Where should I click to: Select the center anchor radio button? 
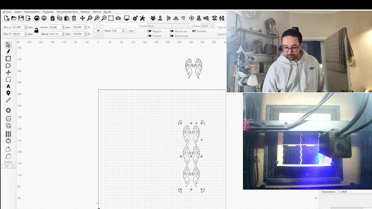[x=98, y=30]
